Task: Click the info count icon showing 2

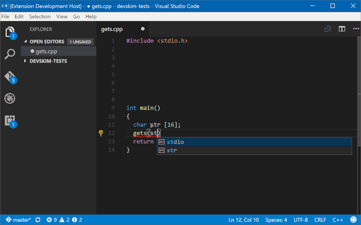Action: click(x=74, y=220)
